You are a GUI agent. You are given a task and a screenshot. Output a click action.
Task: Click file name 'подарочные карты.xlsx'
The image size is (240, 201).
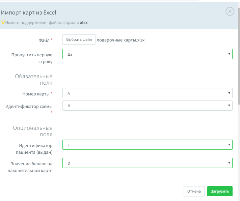point(121,40)
